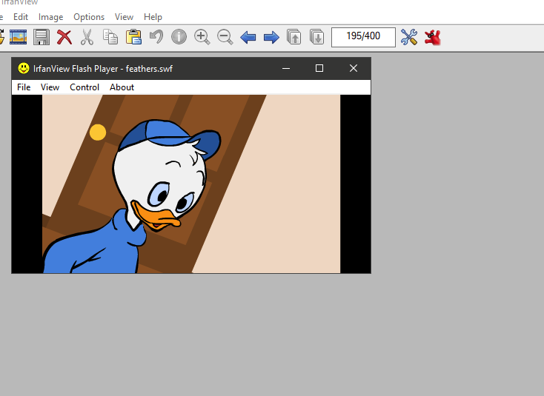Delete file with red X icon
544x396 pixels.
pyautogui.click(x=64, y=37)
